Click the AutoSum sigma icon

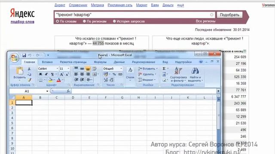pyautogui.click(x=164, y=68)
